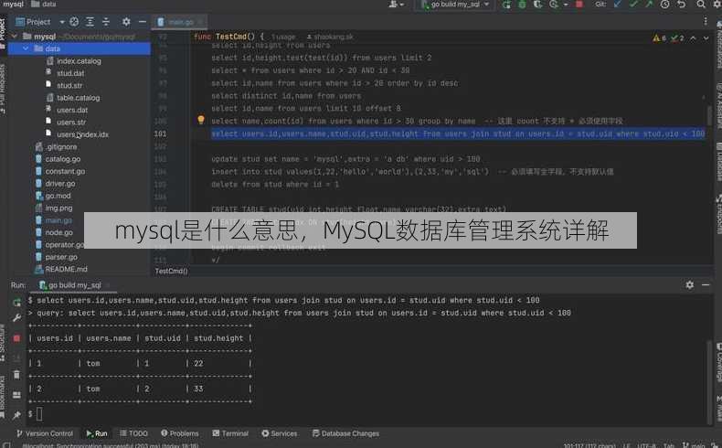Open README.md in project tree
This screenshot has width=722, height=448.
pyautogui.click(x=66, y=269)
